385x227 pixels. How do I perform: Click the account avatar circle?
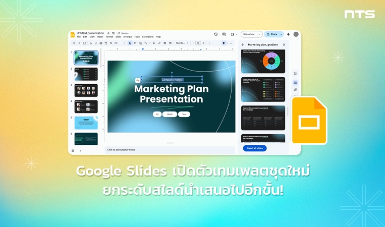pos(296,34)
